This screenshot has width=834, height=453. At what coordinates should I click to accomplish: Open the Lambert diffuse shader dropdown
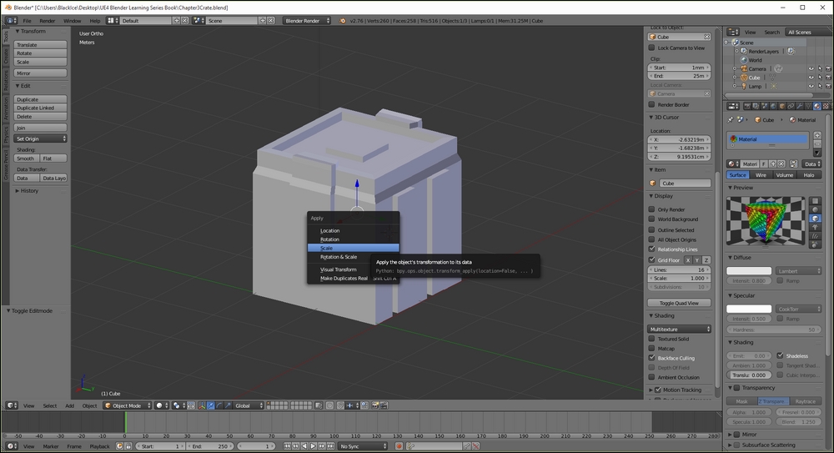[798, 271]
